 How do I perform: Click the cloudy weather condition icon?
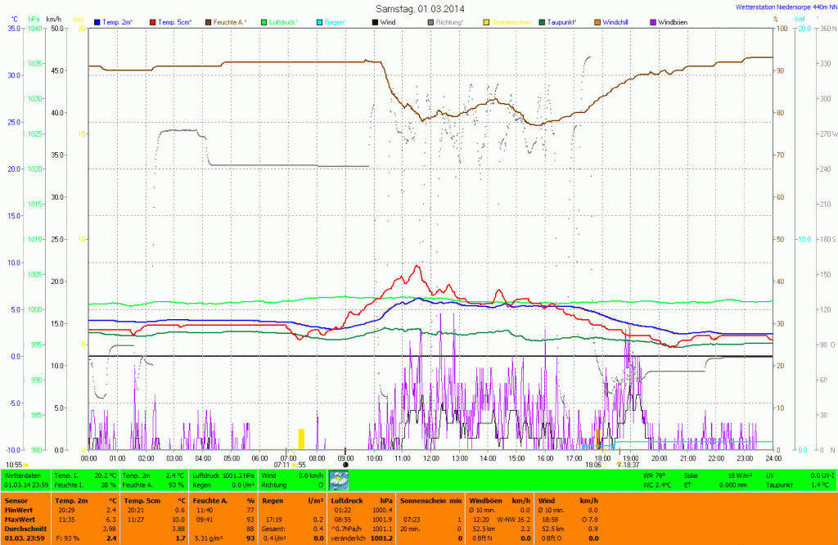pos(338,480)
